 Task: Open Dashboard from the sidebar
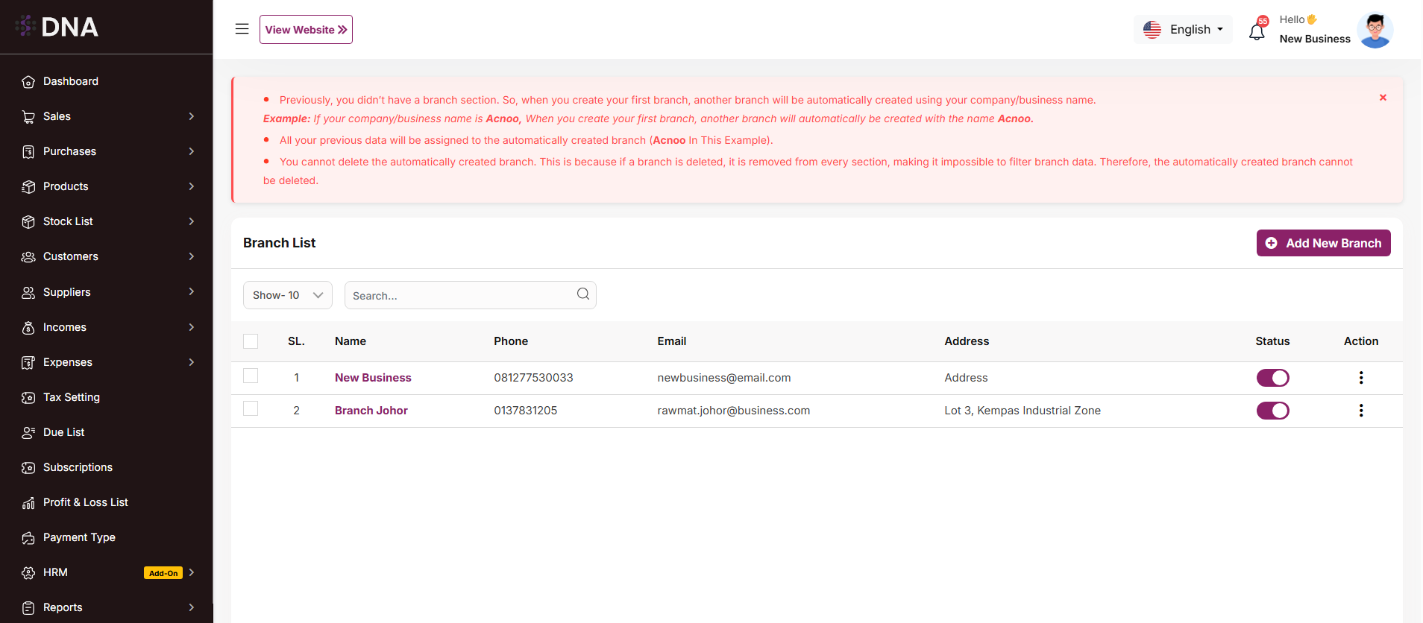[x=71, y=81]
